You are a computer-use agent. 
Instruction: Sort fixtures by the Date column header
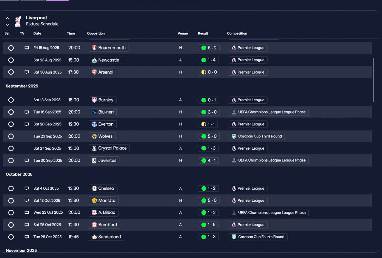[x=37, y=33]
